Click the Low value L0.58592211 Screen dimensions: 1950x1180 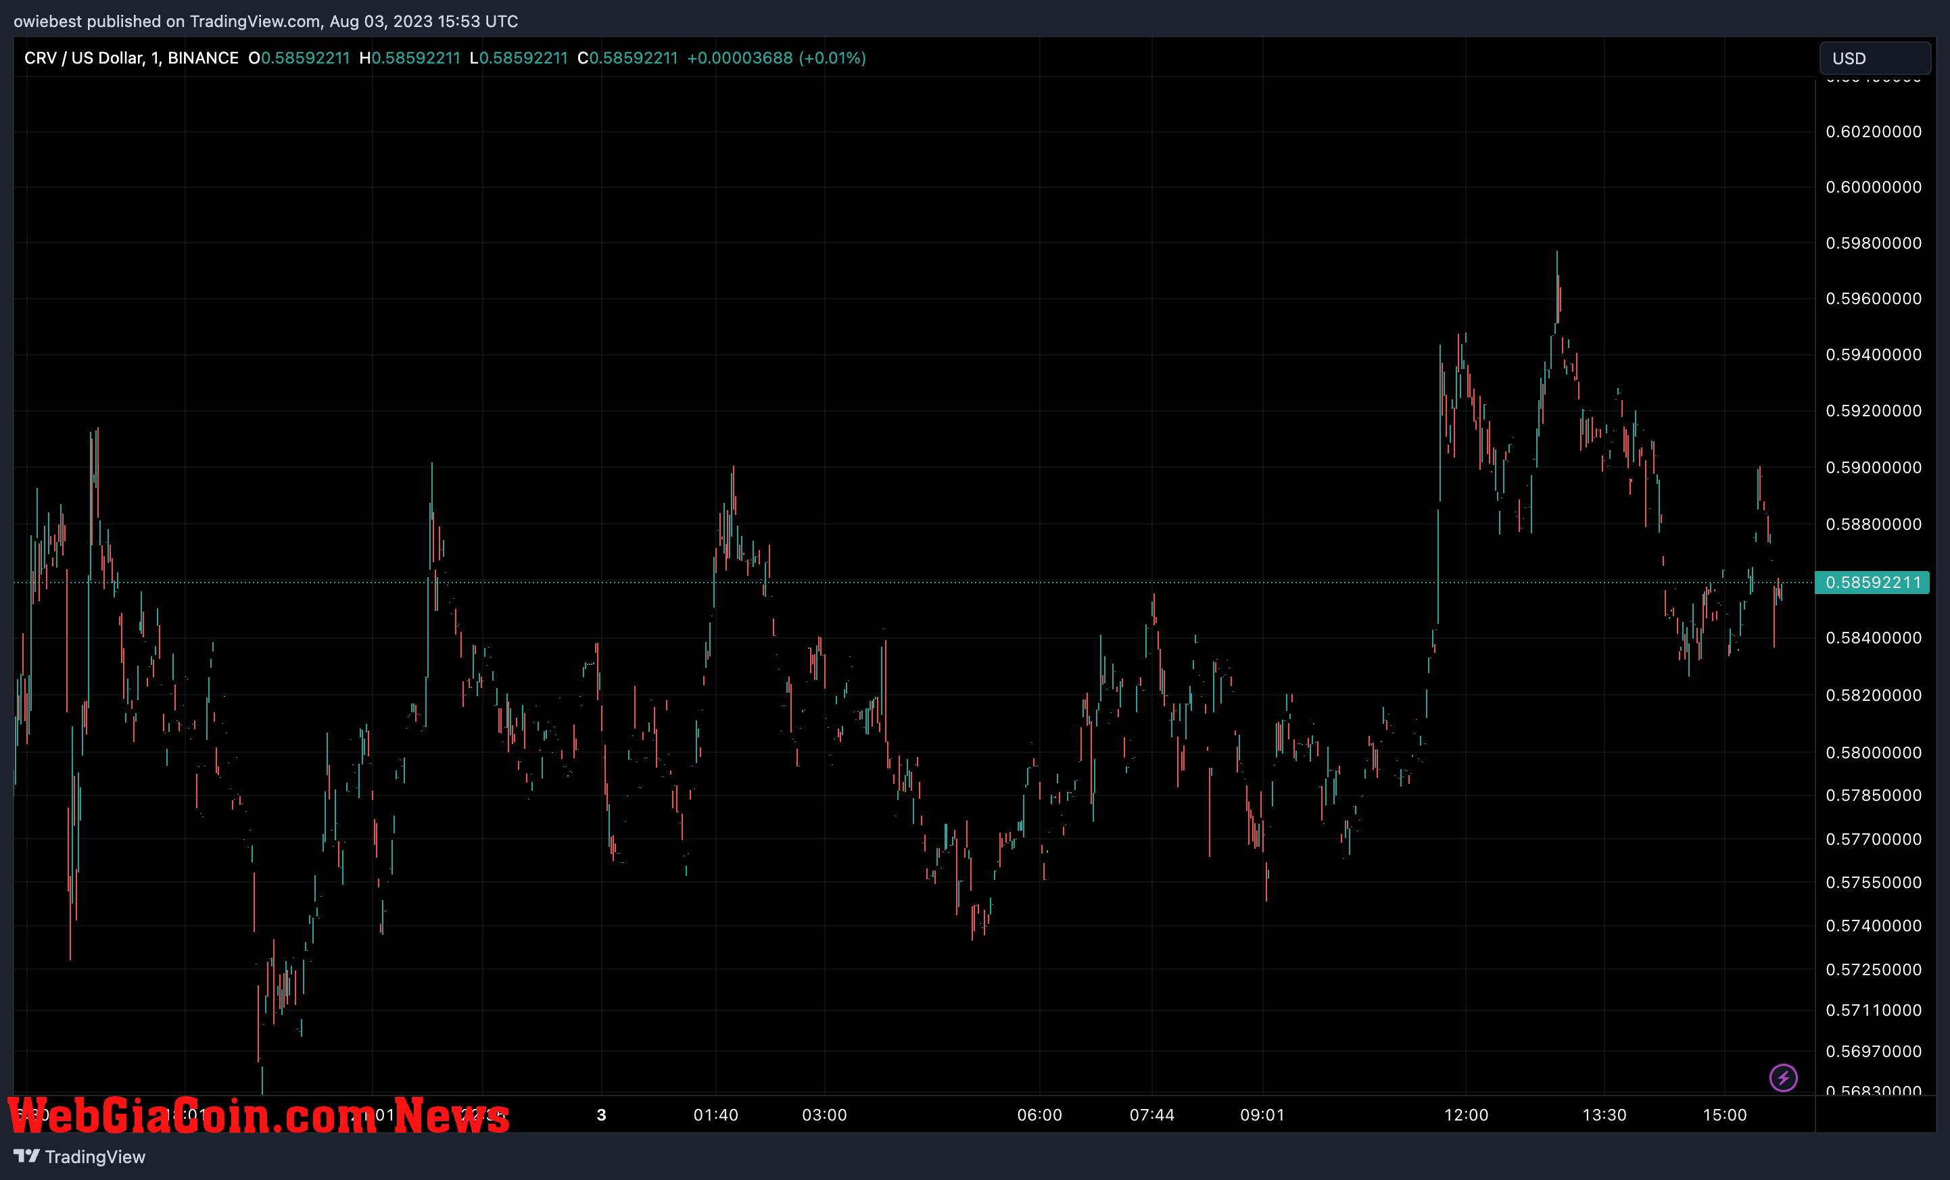519,57
